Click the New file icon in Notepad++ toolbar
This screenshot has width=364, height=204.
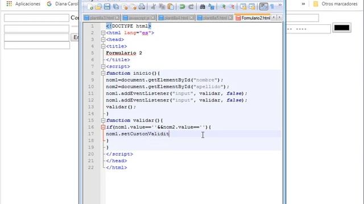pos(90,6)
